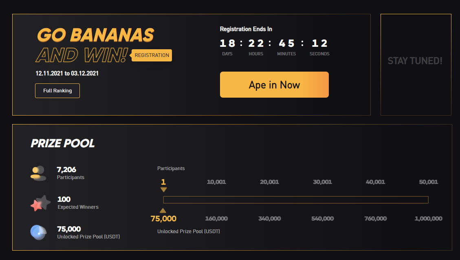Click the 160,000 prize pool tier
The width and height of the screenshot is (460, 260).
(x=216, y=218)
